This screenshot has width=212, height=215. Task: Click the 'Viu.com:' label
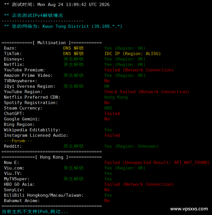[14, 168]
